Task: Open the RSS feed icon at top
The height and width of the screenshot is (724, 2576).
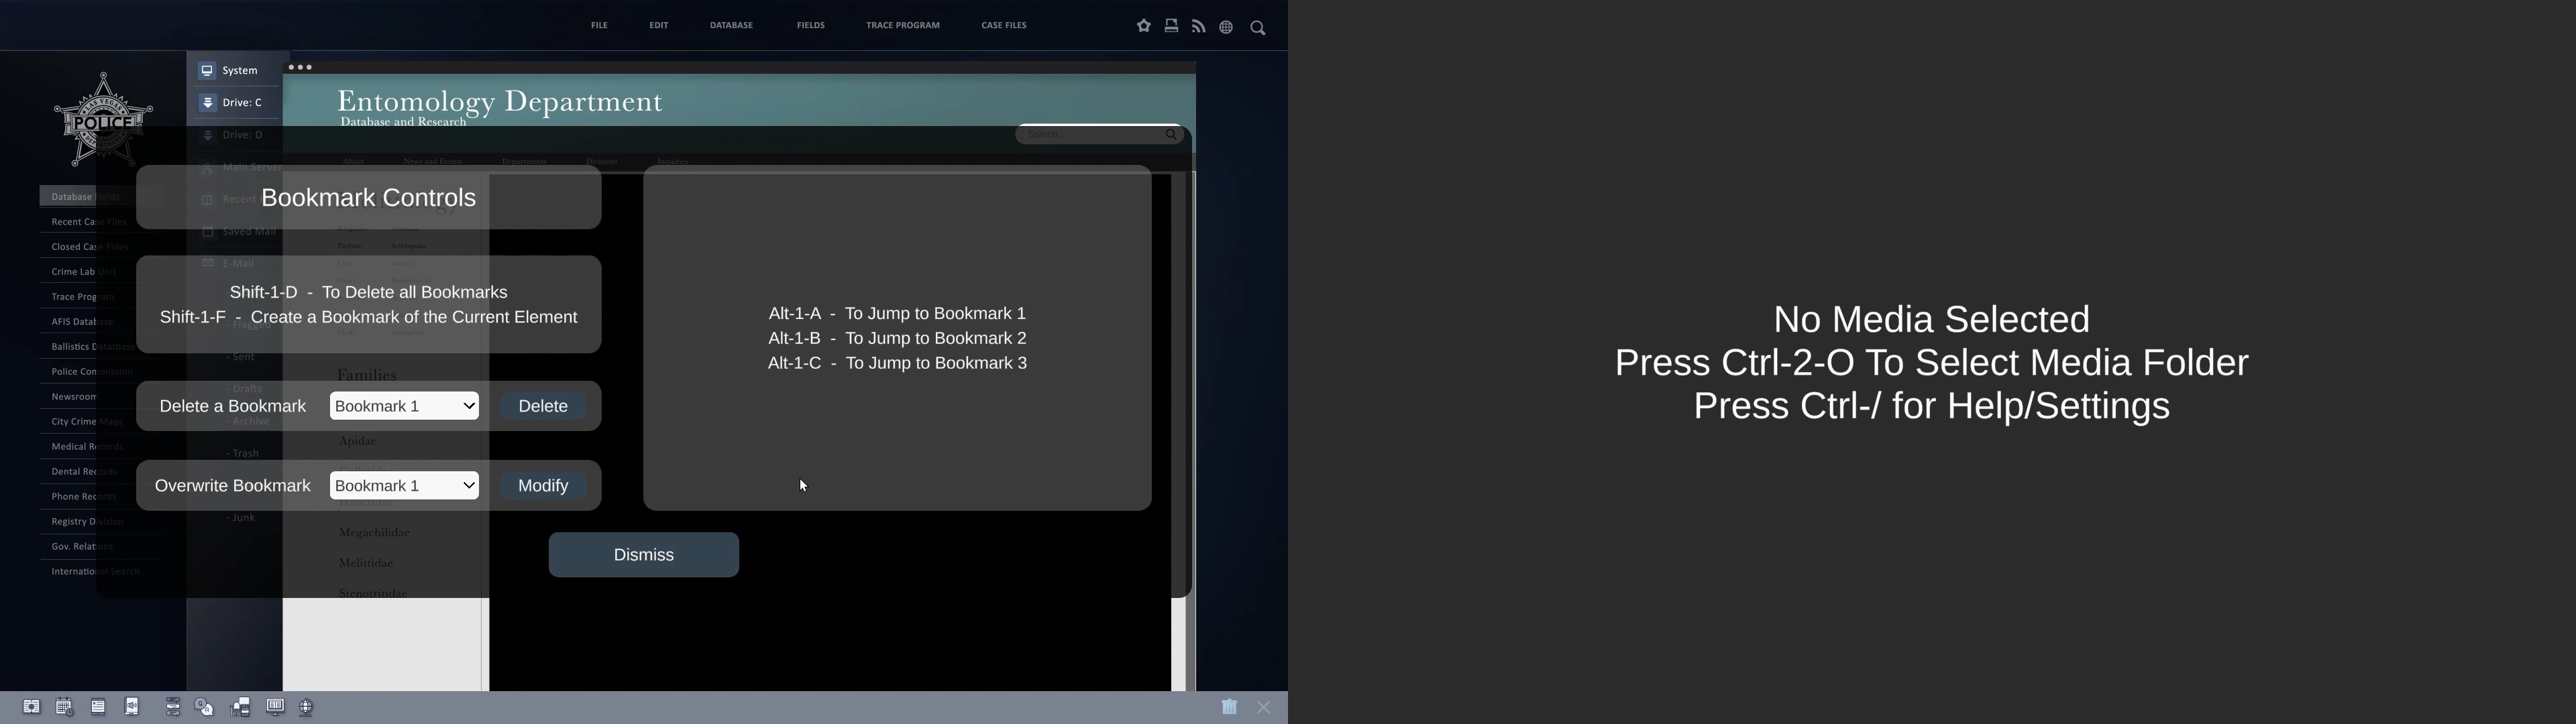Action: [x=1199, y=27]
